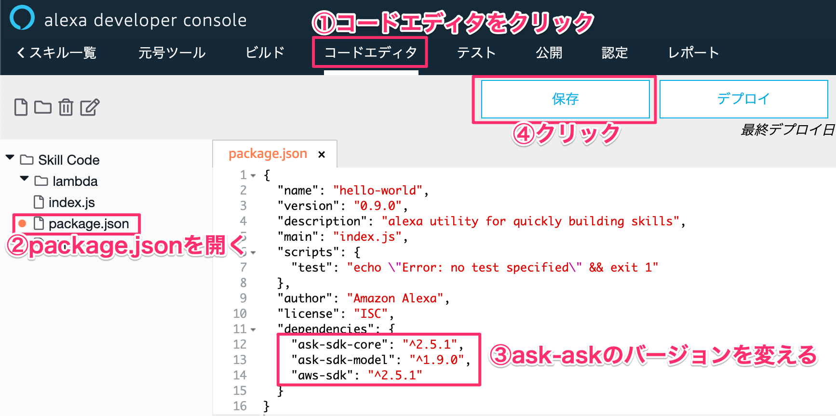The image size is (836, 416).
Task: Close the package.json editor tab
Action: point(322,154)
